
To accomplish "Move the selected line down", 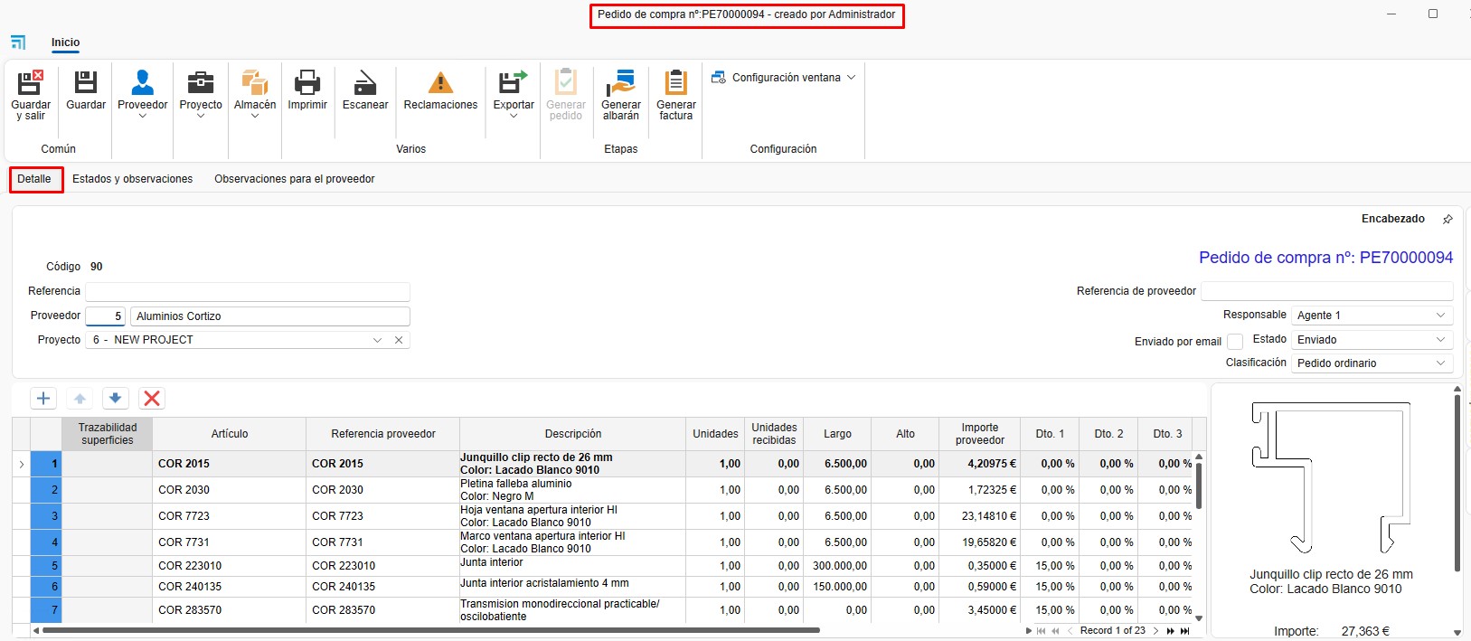I will pyautogui.click(x=115, y=399).
